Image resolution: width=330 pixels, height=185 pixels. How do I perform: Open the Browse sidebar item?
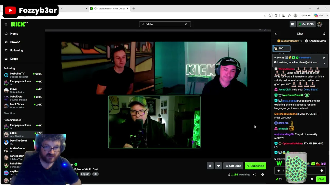click(x=22, y=42)
